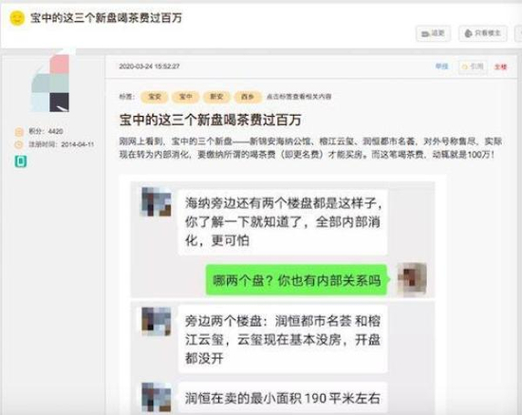Open the poster's pixelated avatar
Image resolution: width=522 pixels, height=415 pixels.
(x=50, y=84)
